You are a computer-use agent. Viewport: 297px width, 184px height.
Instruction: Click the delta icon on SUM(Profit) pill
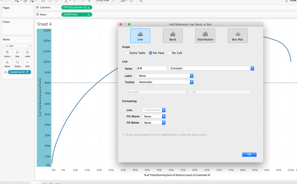click(89, 15)
